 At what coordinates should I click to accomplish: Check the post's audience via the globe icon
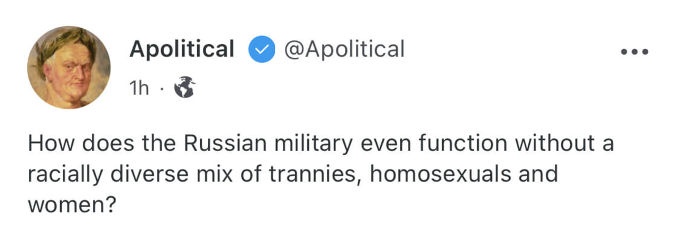tap(184, 87)
